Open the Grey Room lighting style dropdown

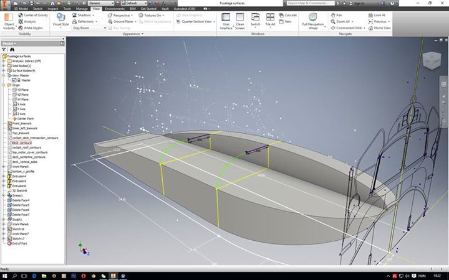tap(89, 28)
